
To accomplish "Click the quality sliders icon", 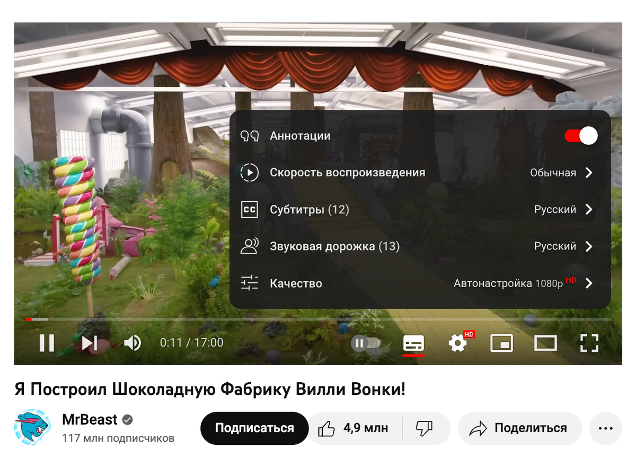I will (249, 283).
